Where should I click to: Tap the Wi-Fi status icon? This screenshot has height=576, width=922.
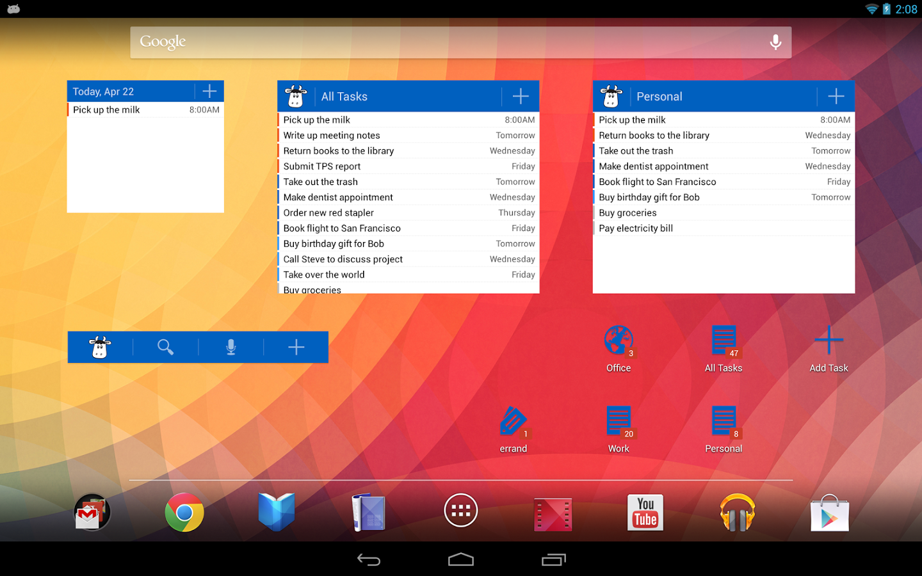871,9
